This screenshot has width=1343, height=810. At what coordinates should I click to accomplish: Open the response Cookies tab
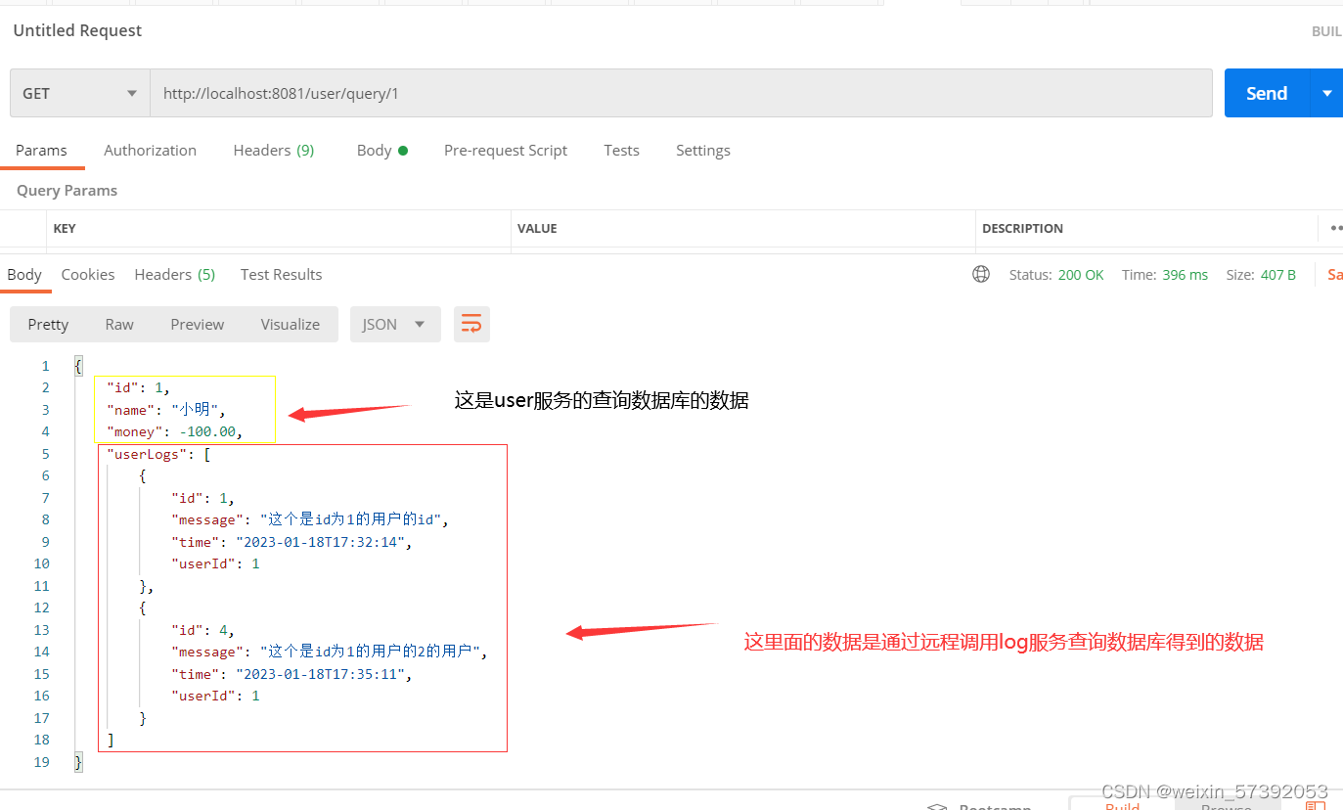pos(88,274)
